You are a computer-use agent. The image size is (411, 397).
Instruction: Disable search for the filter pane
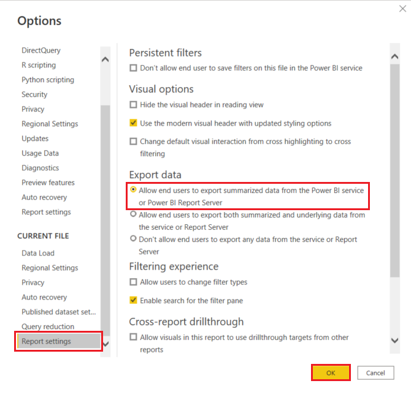click(x=133, y=301)
